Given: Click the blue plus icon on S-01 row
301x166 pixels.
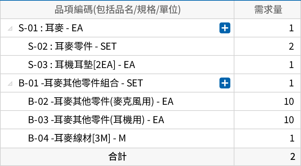Looking at the screenshot, I should point(225,28).
